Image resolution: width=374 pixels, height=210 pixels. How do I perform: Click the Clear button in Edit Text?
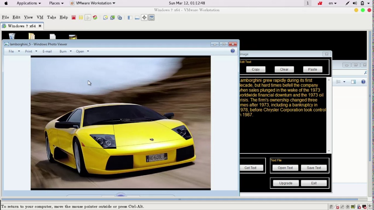(x=284, y=69)
